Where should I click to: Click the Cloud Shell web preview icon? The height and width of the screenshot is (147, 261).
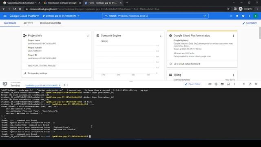click(222, 84)
